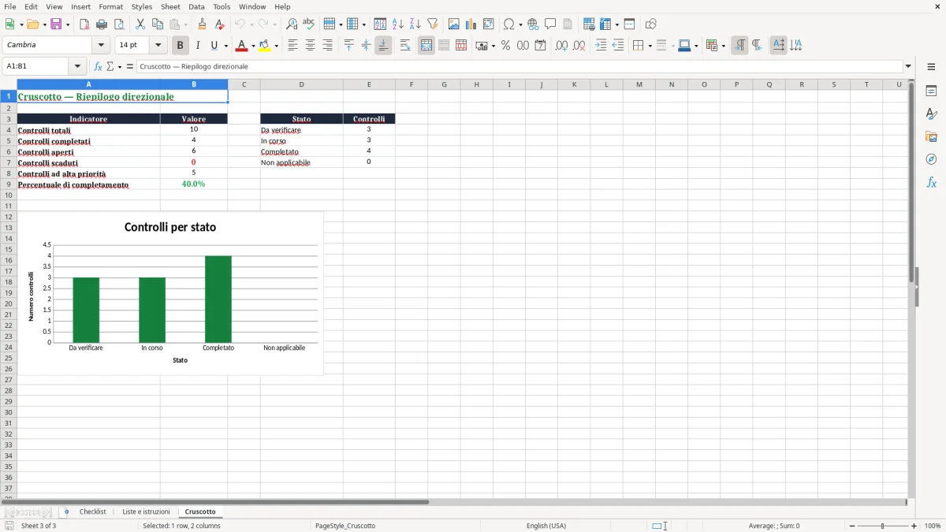Expand the Font Color dropdown arrow
The image size is (946, 532).
pos(252,46)
